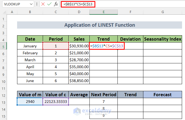Select column B header
Image resolution: width=185 pixels, height=120 pixels.
[x=30, y=12]
